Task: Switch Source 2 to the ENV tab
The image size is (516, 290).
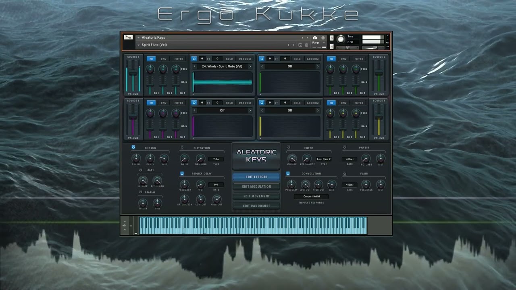Action: 344,59
